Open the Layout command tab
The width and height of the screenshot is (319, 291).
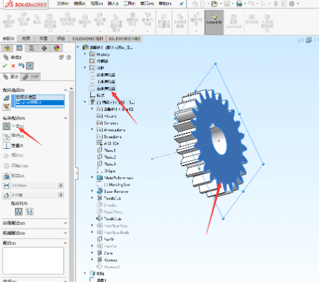[26, 38]
